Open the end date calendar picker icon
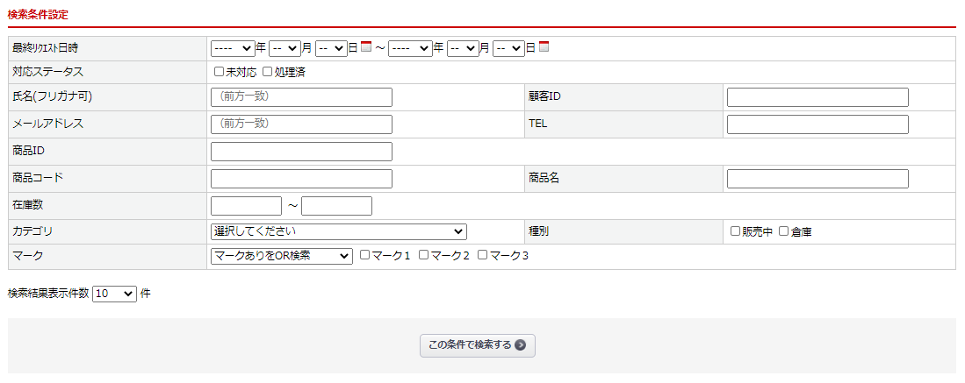The height and width of the screenshot is (383, 965). click(x=544, y=47)
